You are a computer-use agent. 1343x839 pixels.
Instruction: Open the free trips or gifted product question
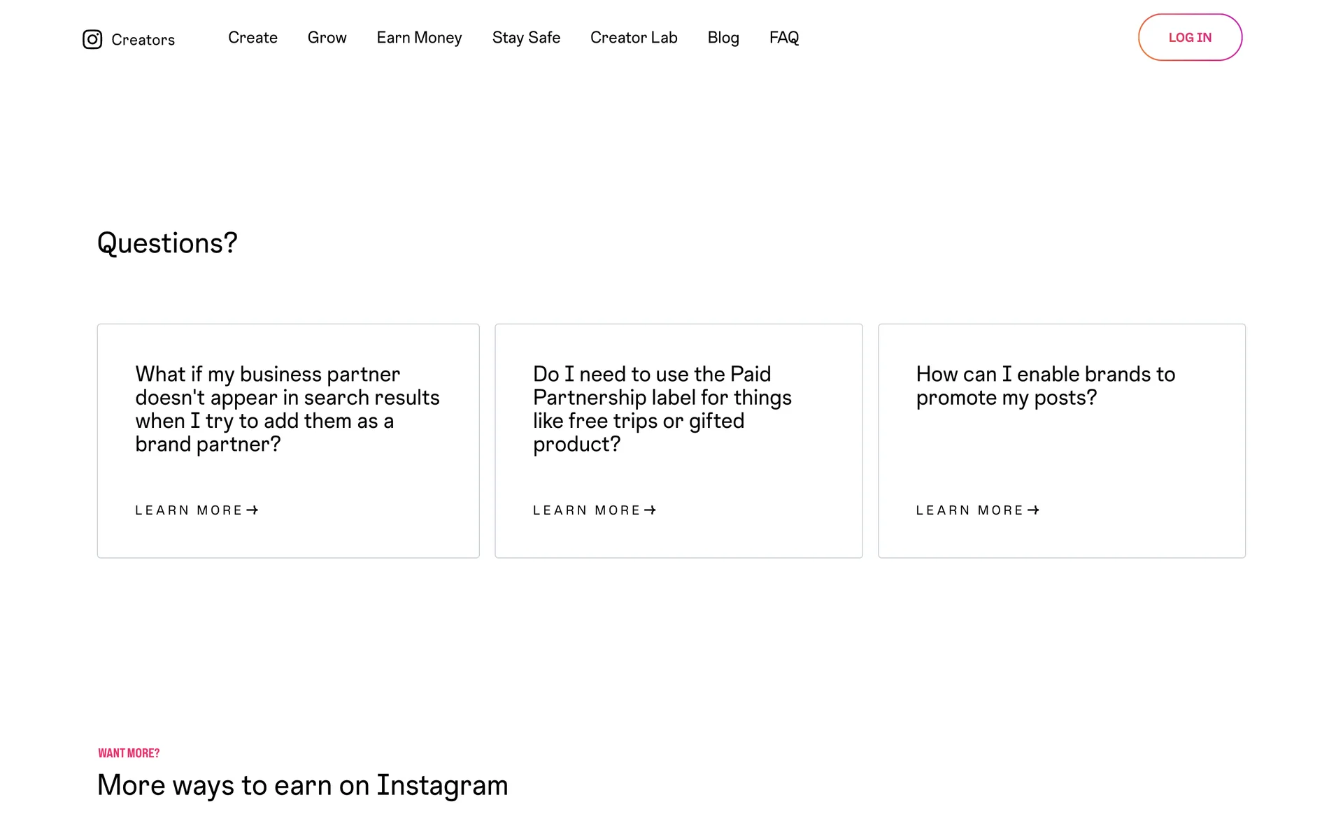(662, 409)
